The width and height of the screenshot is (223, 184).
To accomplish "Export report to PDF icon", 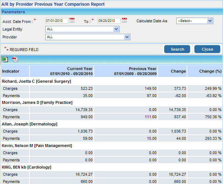I will (x=15, y=59).
